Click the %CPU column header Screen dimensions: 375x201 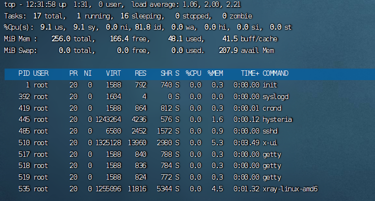pyautogui.click(x=194, y=73)
